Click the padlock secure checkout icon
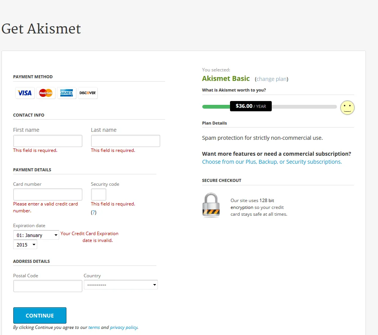Image resolution: width=378 pixels, height=335 pixels. click(x=211, y=205)
